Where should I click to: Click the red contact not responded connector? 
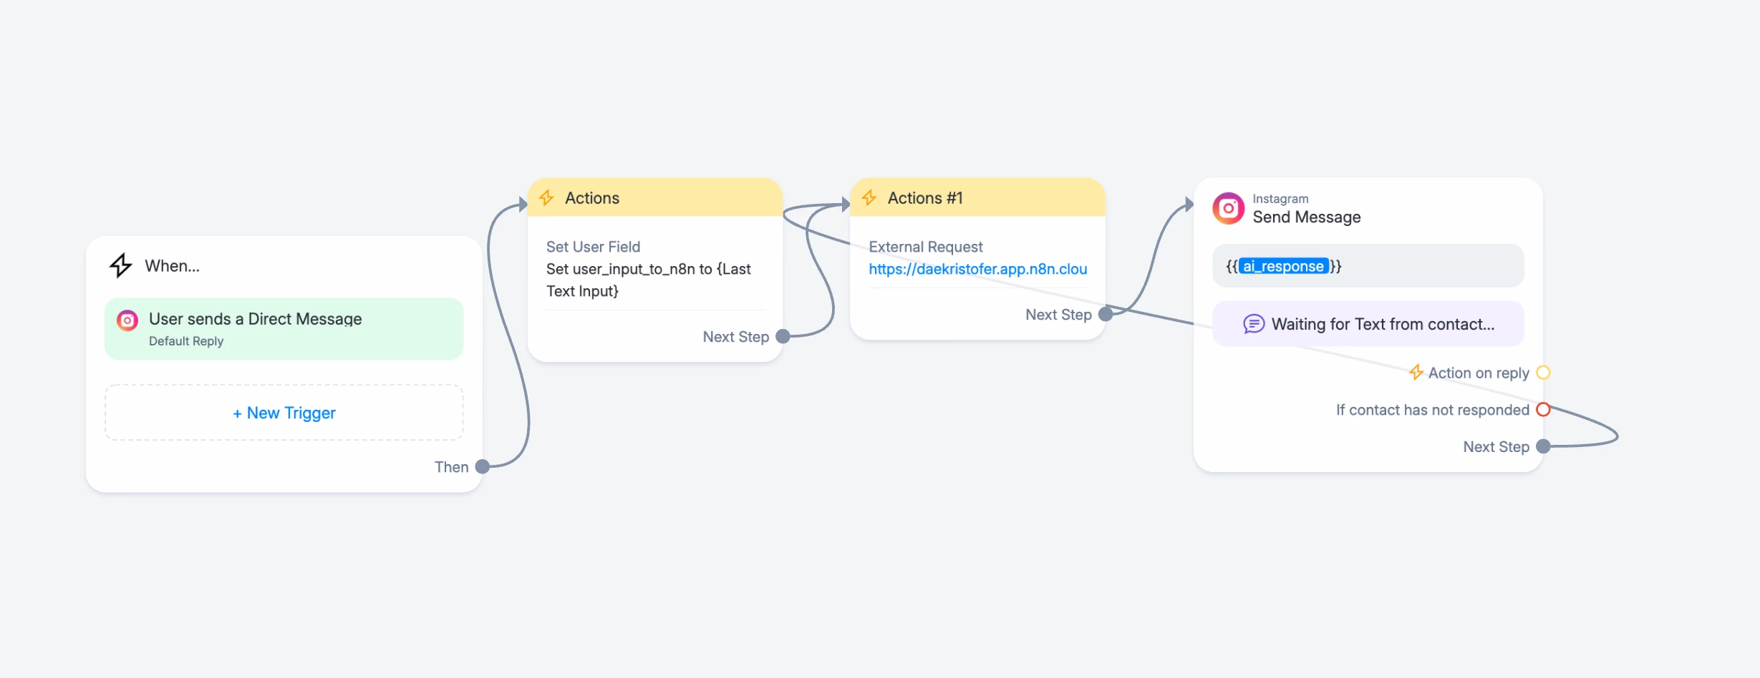point(1544,410)
